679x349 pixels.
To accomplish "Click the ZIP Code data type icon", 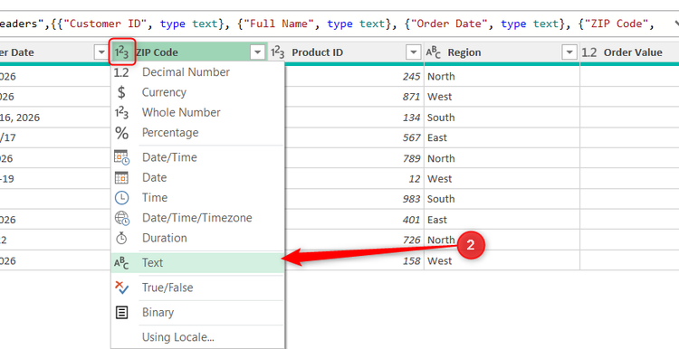I will tap(121, 52).
